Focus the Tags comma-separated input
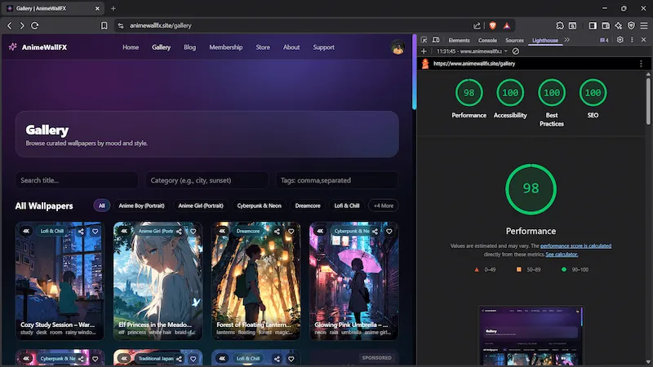The image size is (653, 367). click(337, 180)
